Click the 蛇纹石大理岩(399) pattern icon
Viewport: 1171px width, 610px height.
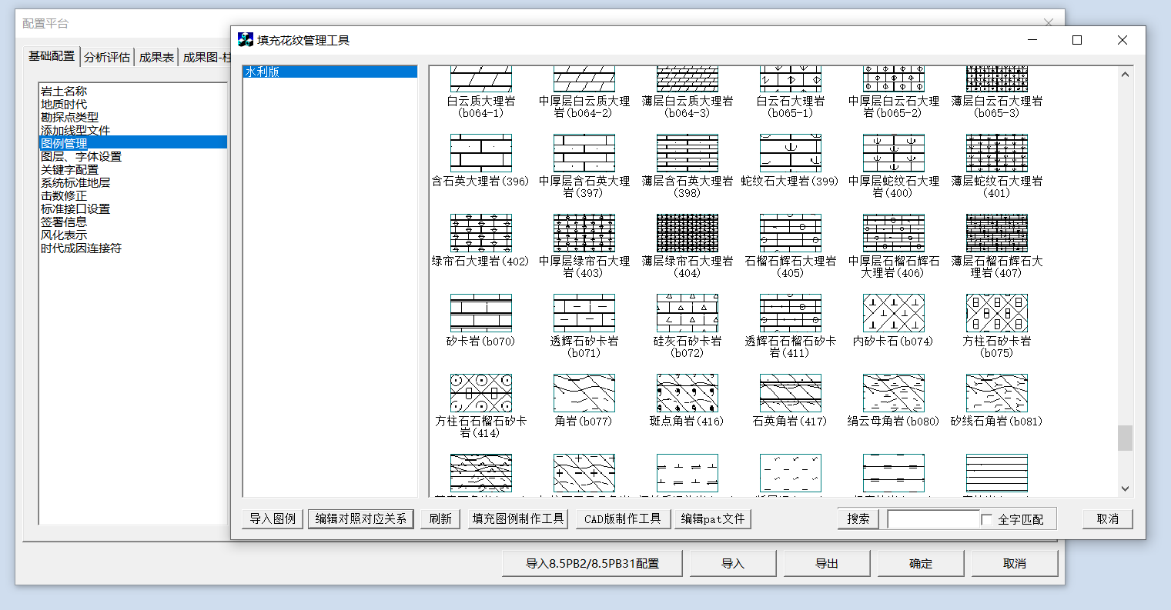point(790,153)
